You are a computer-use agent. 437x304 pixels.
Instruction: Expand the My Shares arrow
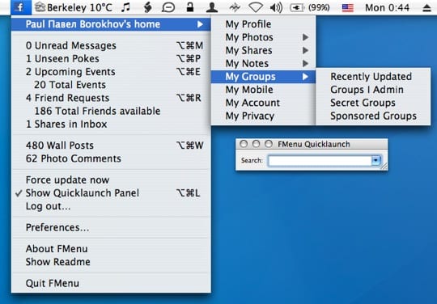tap(305, 50)
